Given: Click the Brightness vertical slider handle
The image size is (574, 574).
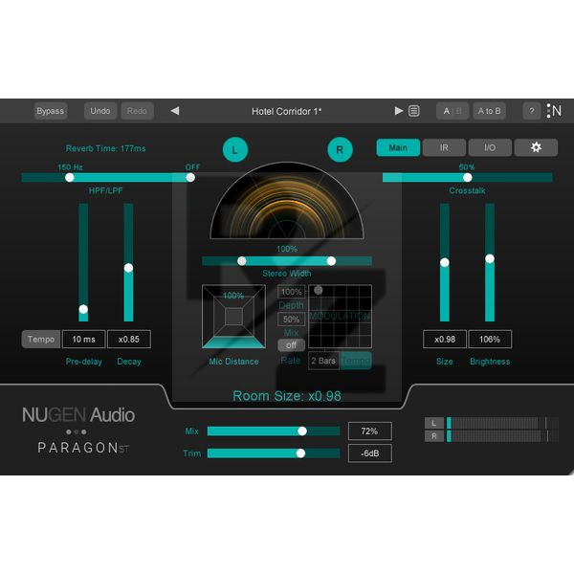Looking at the screenshot, I should [490, 259].
